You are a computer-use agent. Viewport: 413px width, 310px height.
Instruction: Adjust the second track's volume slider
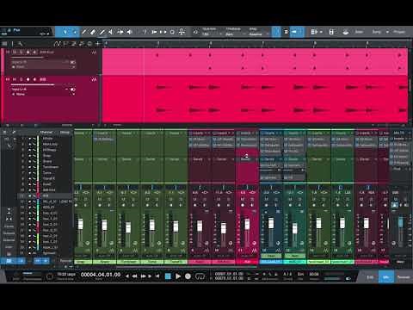point(33,84)
